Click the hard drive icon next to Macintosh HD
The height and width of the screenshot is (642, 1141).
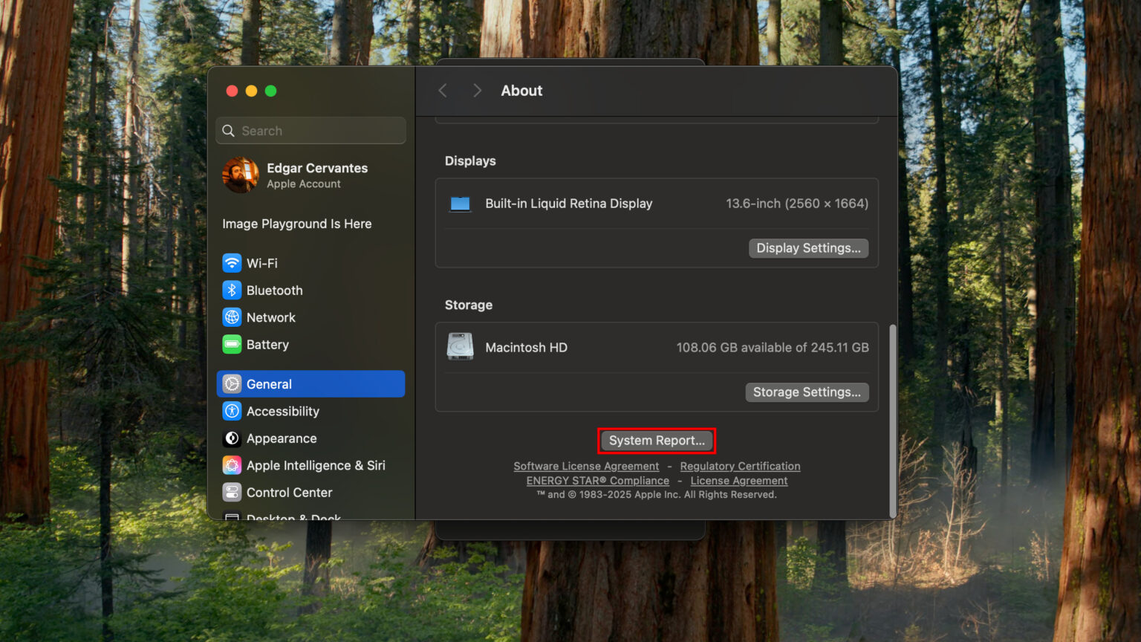pos(460,346)
